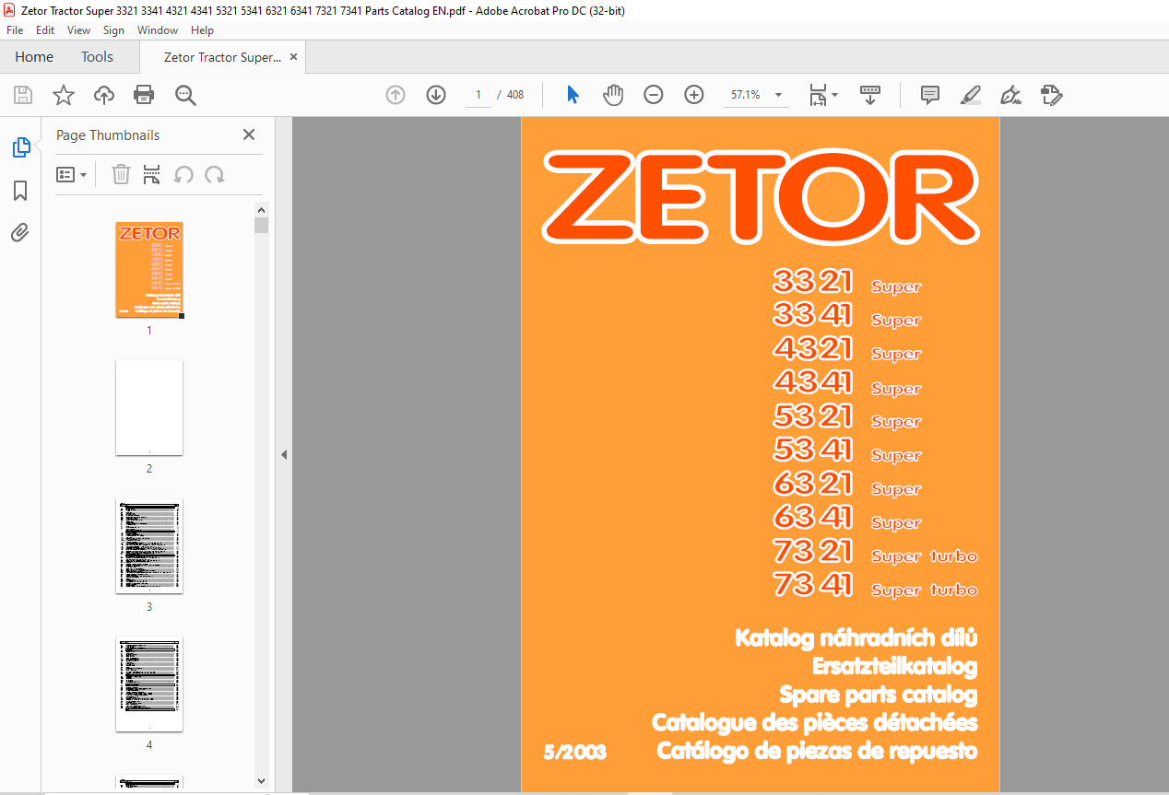1169x795 pixels.
Task: Switch to the Tools tab
Action: [x=97, y=57]
